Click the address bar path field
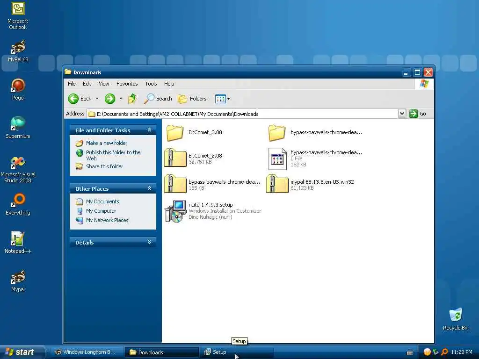479x359 pixels. tap(243, 114)
